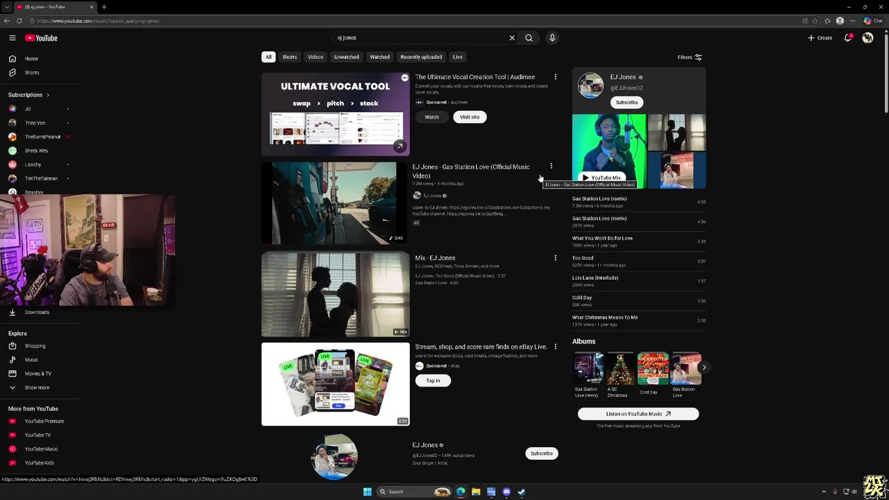Select the All filter chip

[x=268, y=57]
